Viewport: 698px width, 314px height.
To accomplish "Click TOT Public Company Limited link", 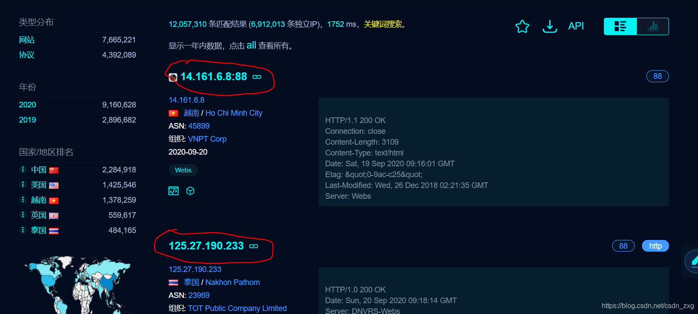I will point(238,308).
